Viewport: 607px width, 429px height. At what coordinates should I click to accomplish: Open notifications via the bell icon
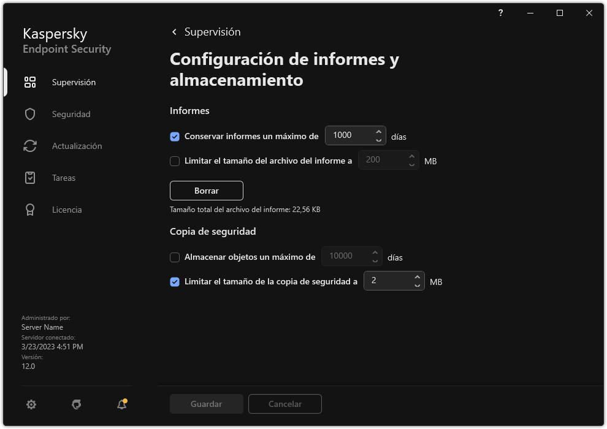point(121,404)
